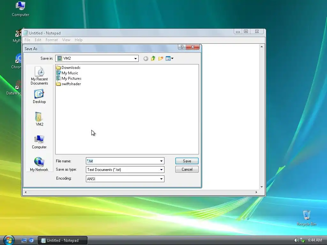Select the Downloads folder
This screenshot has height=245, width=327.
click(68, 68)
